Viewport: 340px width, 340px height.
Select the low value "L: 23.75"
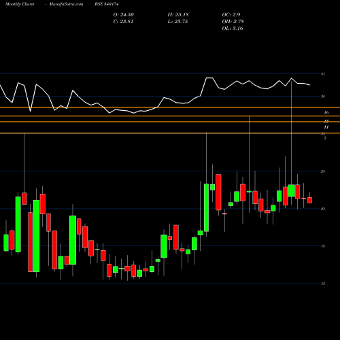tap(177, 22)
